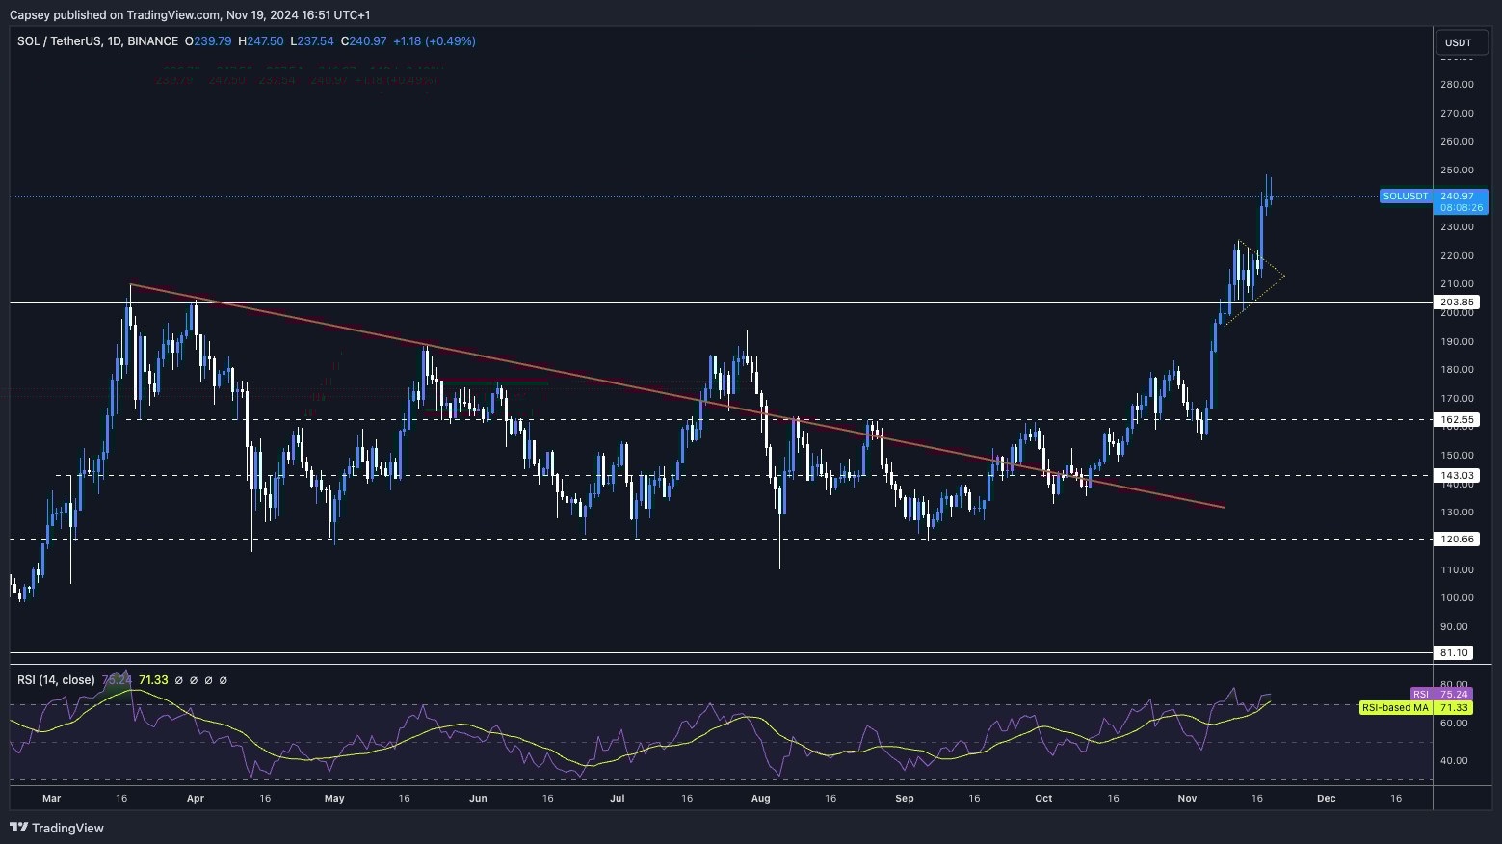Select the RSI (14, close) indicator label
This screenshot has height=844, width=1502.
[x=56, y=680]
